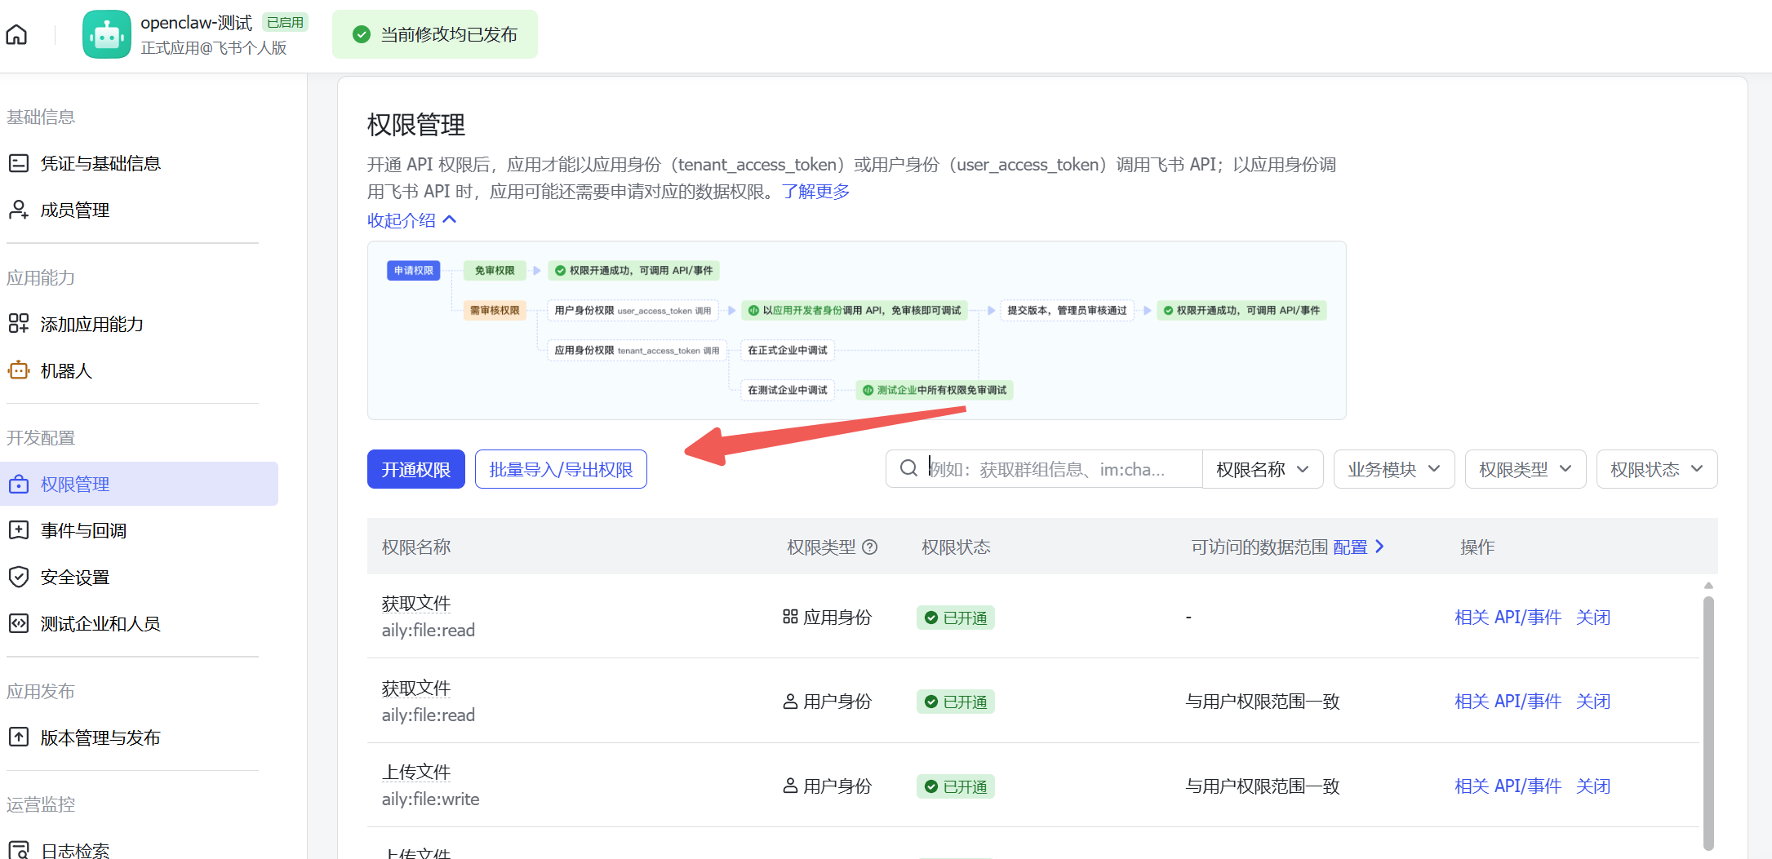The height and width of the screenshot is (859, 1772).
Task: Open the 权限名称 dropdown
Action: click(x=1262, y=469)
